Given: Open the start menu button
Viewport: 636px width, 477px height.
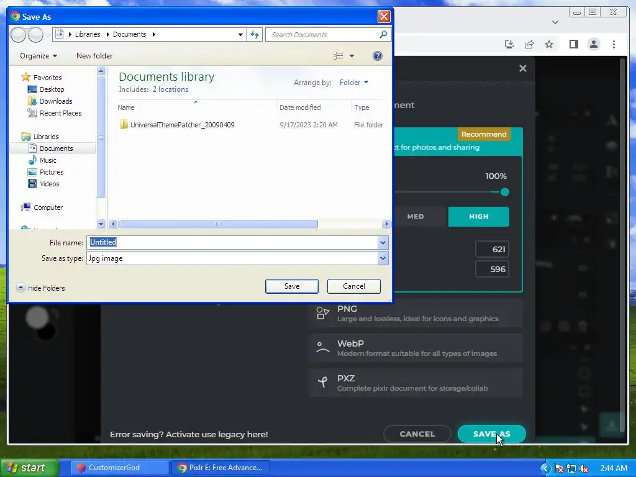Looking at the screenshot, I should pyautogui.click(x=29, y=468).
